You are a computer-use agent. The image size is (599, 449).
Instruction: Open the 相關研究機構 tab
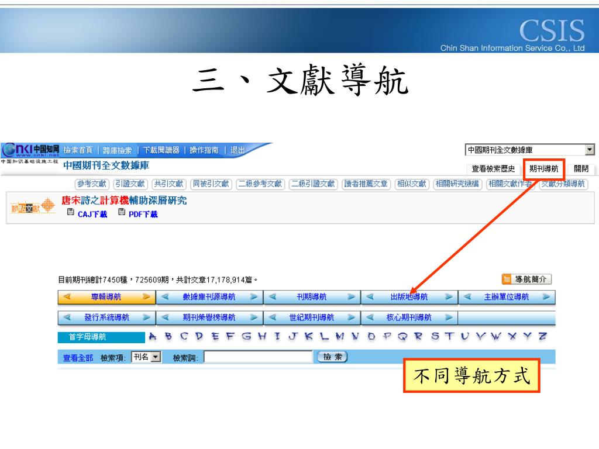(x=457, y=184)
